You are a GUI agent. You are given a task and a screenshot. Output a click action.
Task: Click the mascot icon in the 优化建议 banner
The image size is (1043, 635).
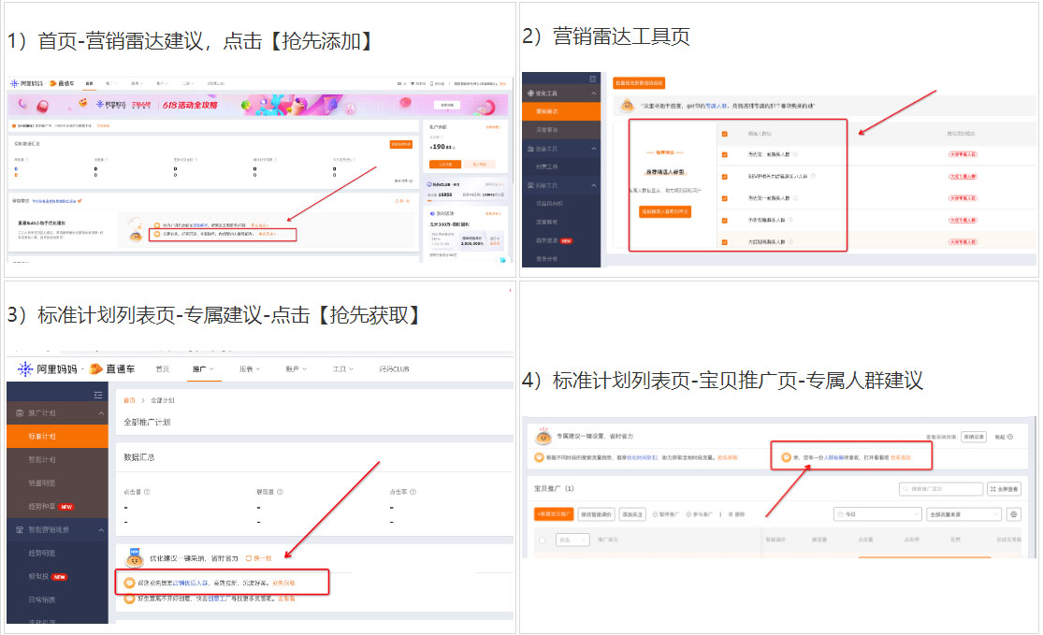click(x=133, y=558)
